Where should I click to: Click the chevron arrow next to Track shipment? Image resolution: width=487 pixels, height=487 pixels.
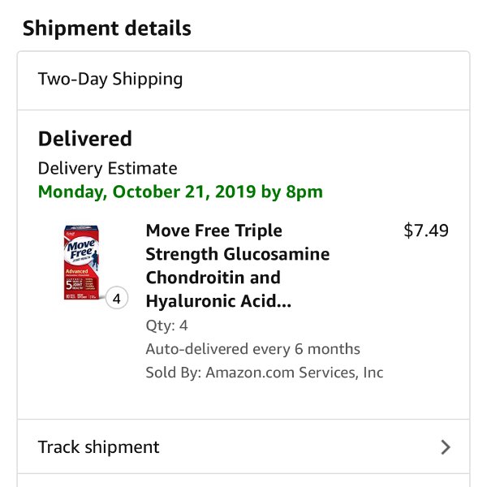[445, 447]
